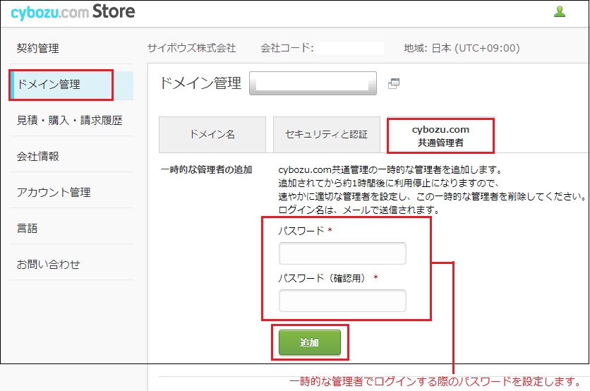Viewport: 590px width, 391px height.
Task: Click the 地域: 日本 (UTC+09:00) text
Action: 462,49
